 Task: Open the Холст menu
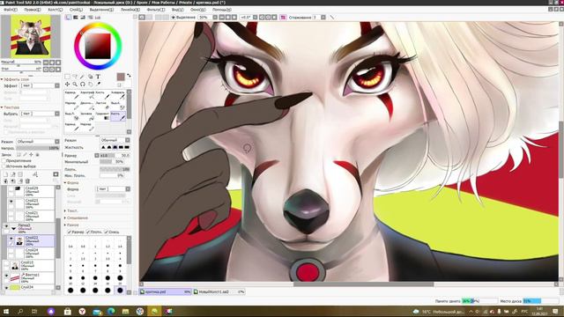click(55, 10)
